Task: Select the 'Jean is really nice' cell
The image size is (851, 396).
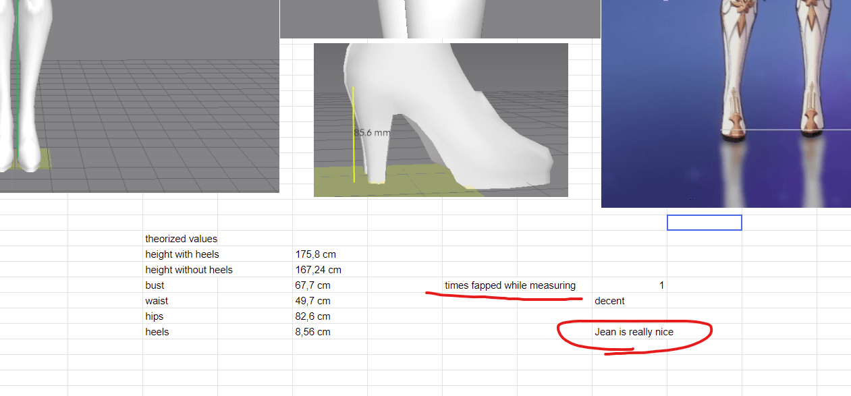Action: point(634,332)
